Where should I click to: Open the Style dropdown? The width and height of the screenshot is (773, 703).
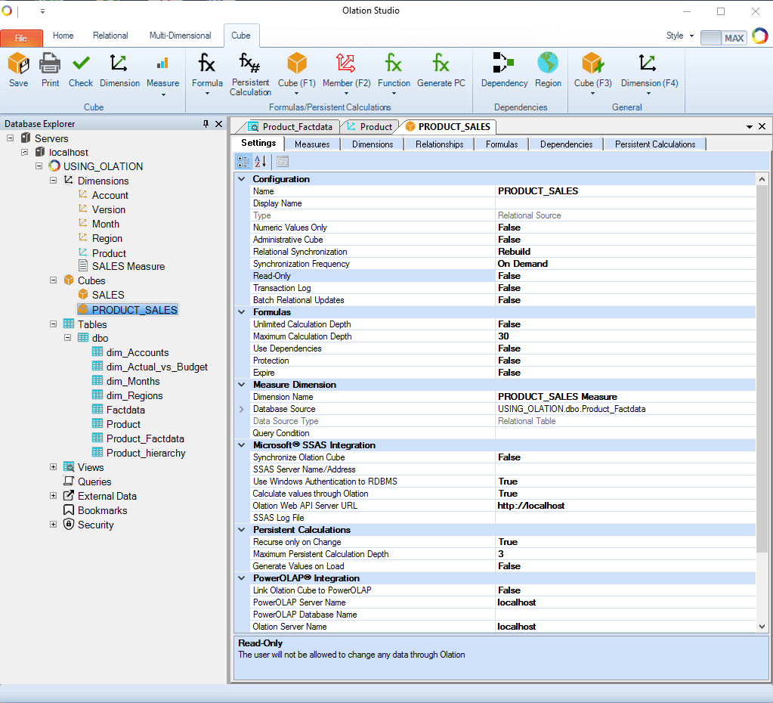pyautogui.click(x=679, y=36)
